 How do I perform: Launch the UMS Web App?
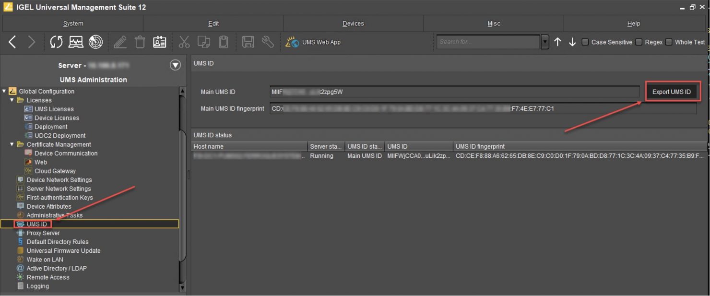pyautogui.click(x=315, y=42)
